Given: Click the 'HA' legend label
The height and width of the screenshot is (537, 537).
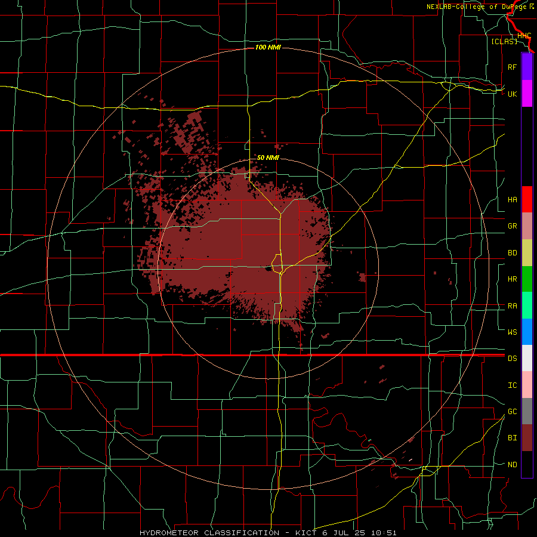Looking at the screenshot, I should [512, 199].
